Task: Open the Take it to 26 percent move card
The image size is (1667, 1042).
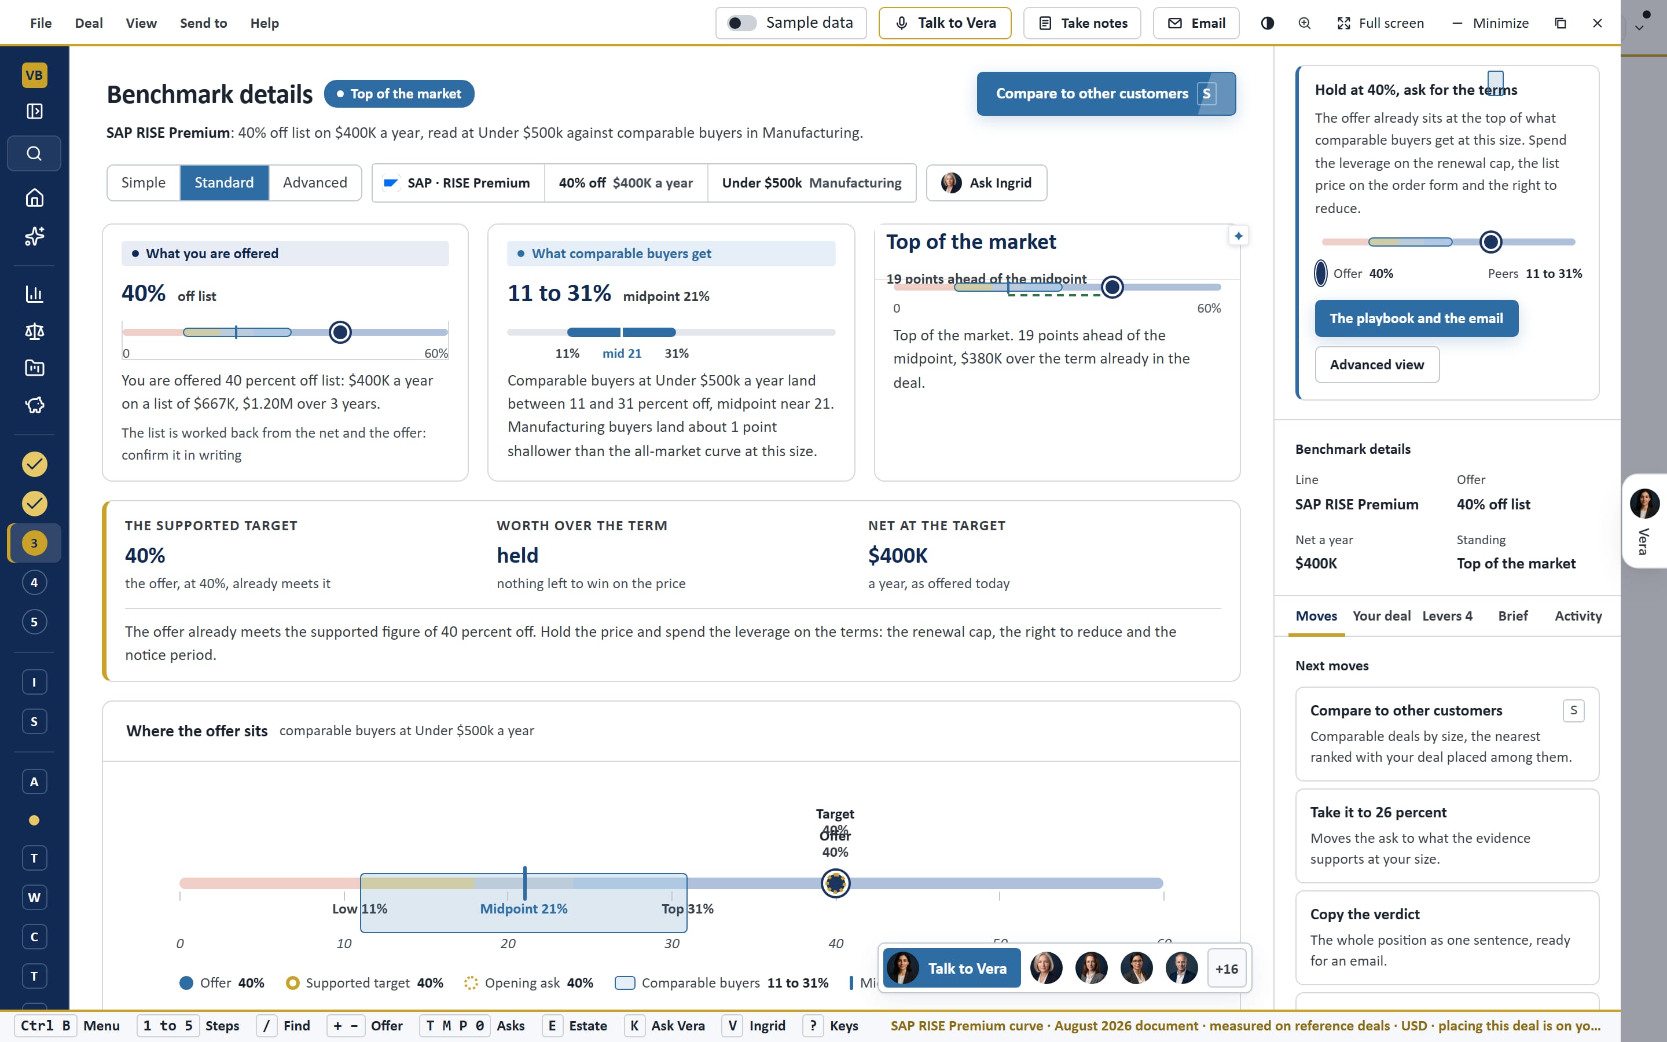Action: 1446,835
